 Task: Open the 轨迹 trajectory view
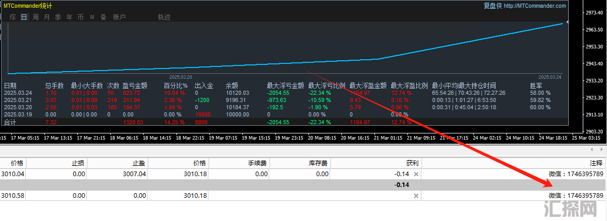164,17
